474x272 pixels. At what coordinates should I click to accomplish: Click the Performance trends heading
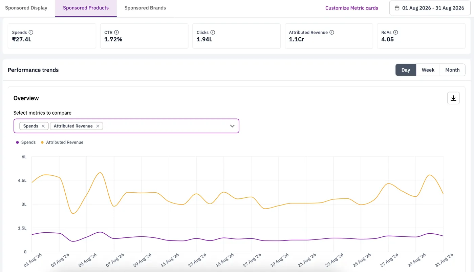pyautogui.click(x=33, y=70)
